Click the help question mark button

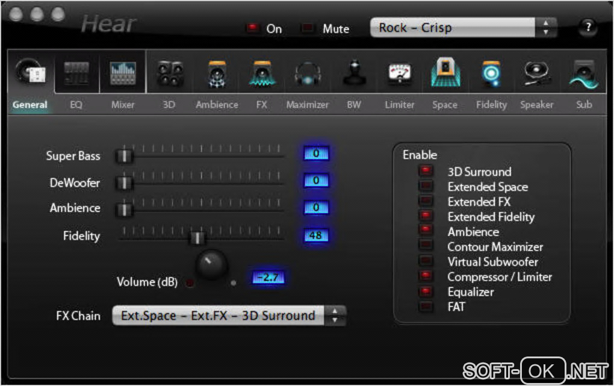pyautogui.click(x=588, y=27)
